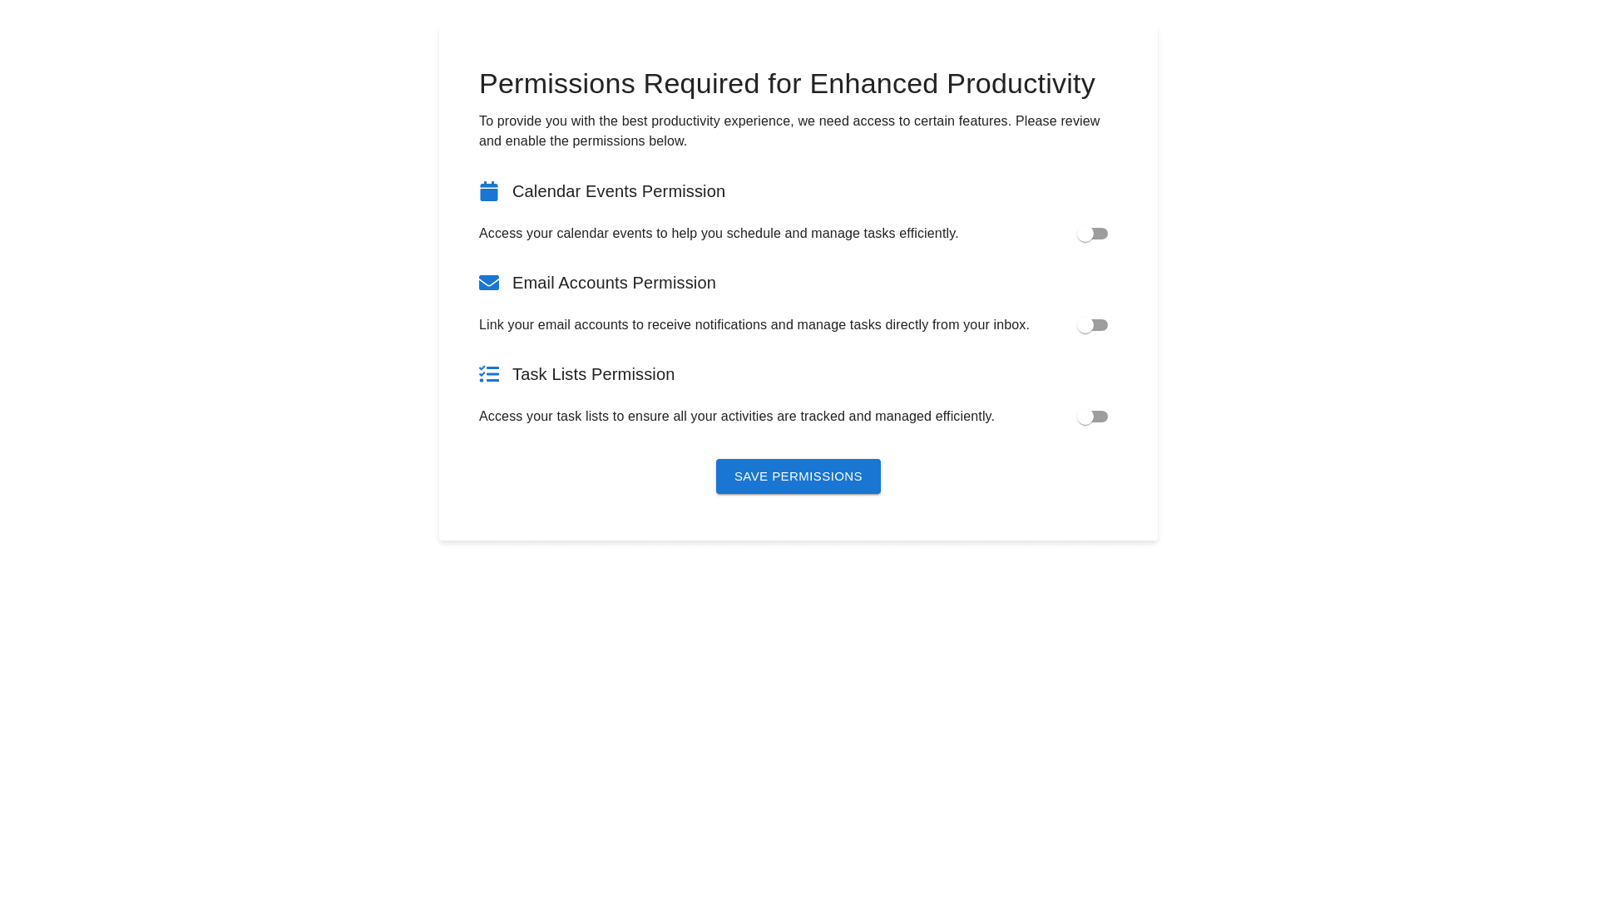Click the link email accounts description text
Image resolution: width=1597 pixels, height=898 pixels.
point(754,325)
